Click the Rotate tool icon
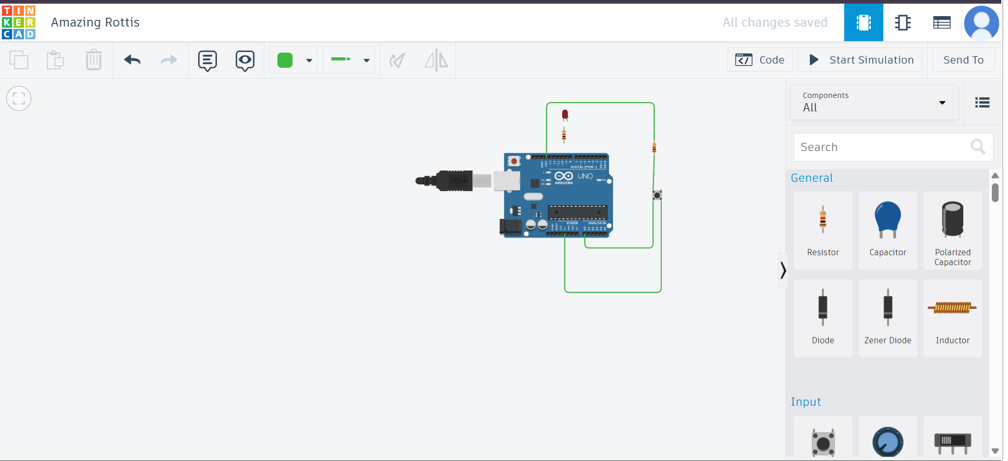Screen dimensions: 1008x461 pyautogui.click(x=397, y=60)
